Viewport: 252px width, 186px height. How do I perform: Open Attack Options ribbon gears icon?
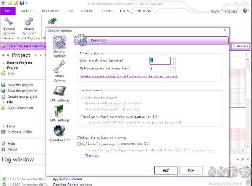29,21
